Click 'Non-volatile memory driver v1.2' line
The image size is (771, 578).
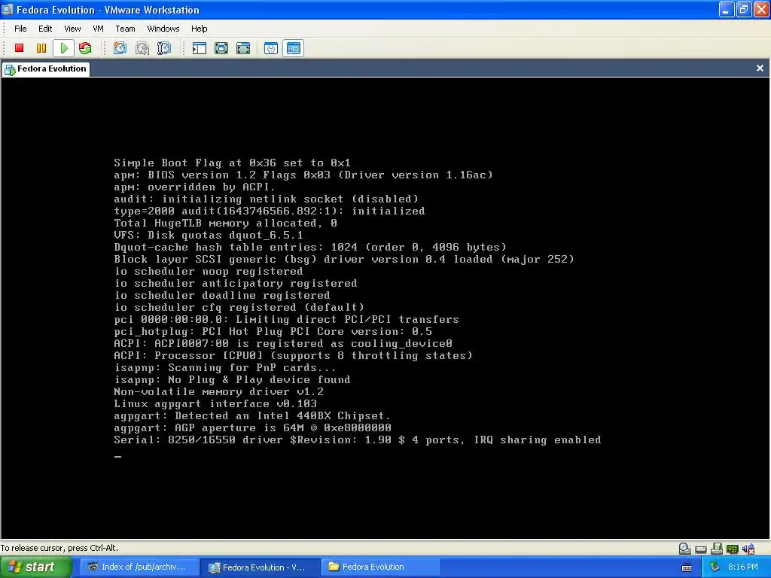pos(219,391)
